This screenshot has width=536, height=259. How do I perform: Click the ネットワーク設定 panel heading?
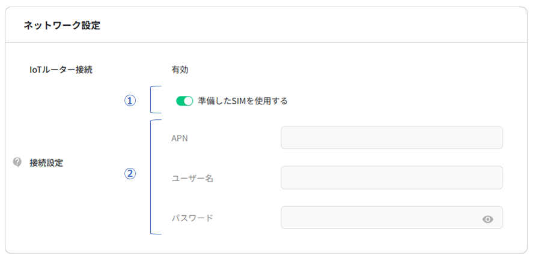point(62,25)
